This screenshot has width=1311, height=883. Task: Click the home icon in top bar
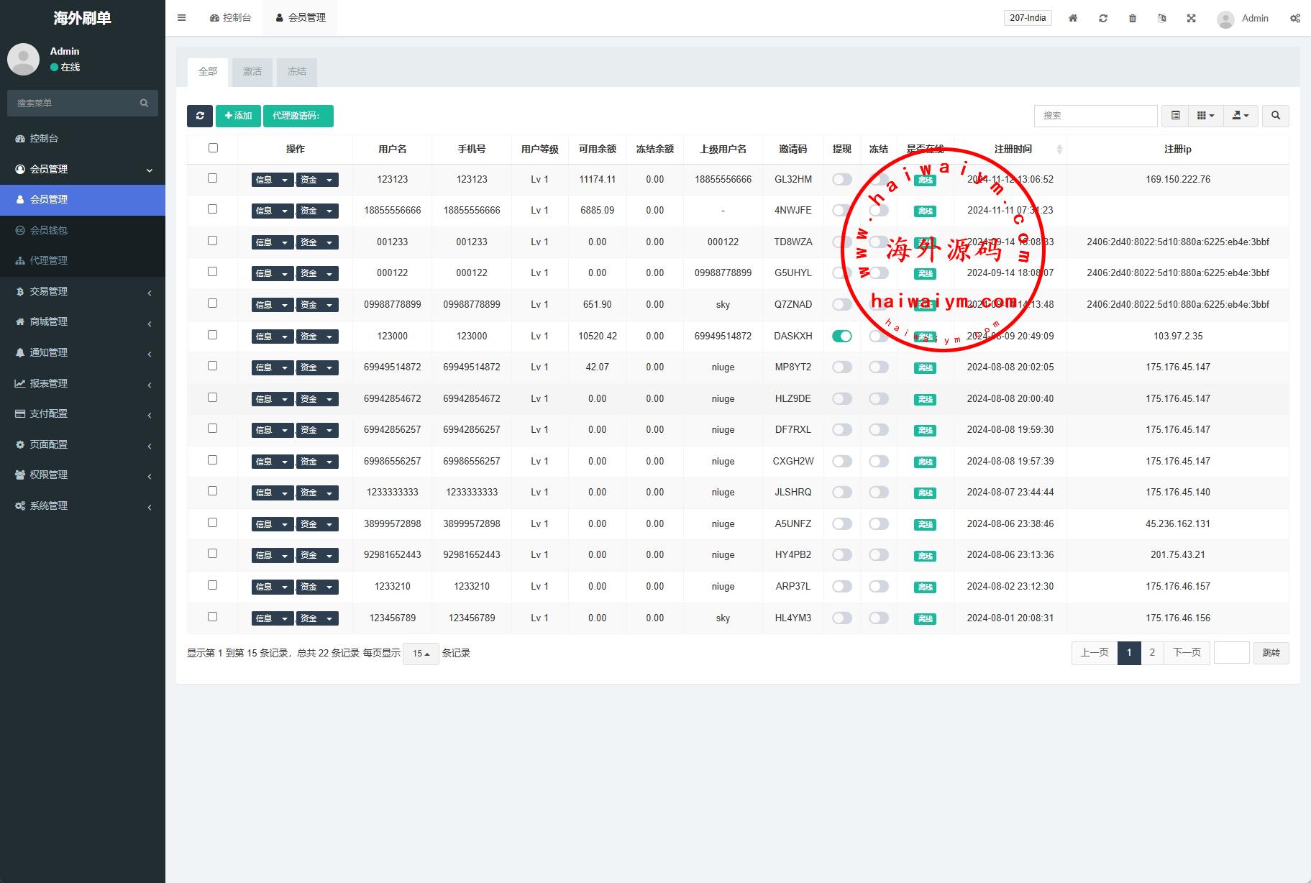(x=1072, y=18)
